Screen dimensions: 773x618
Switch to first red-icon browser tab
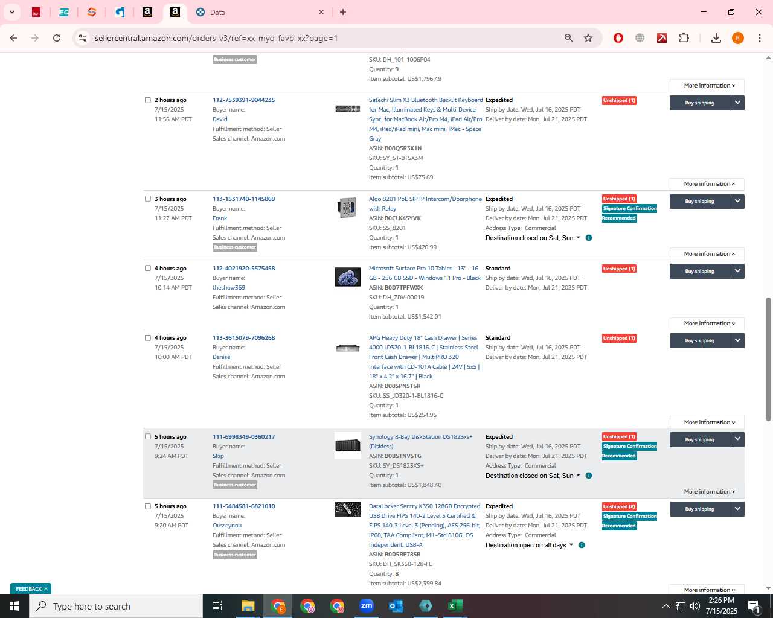point(36,12)
